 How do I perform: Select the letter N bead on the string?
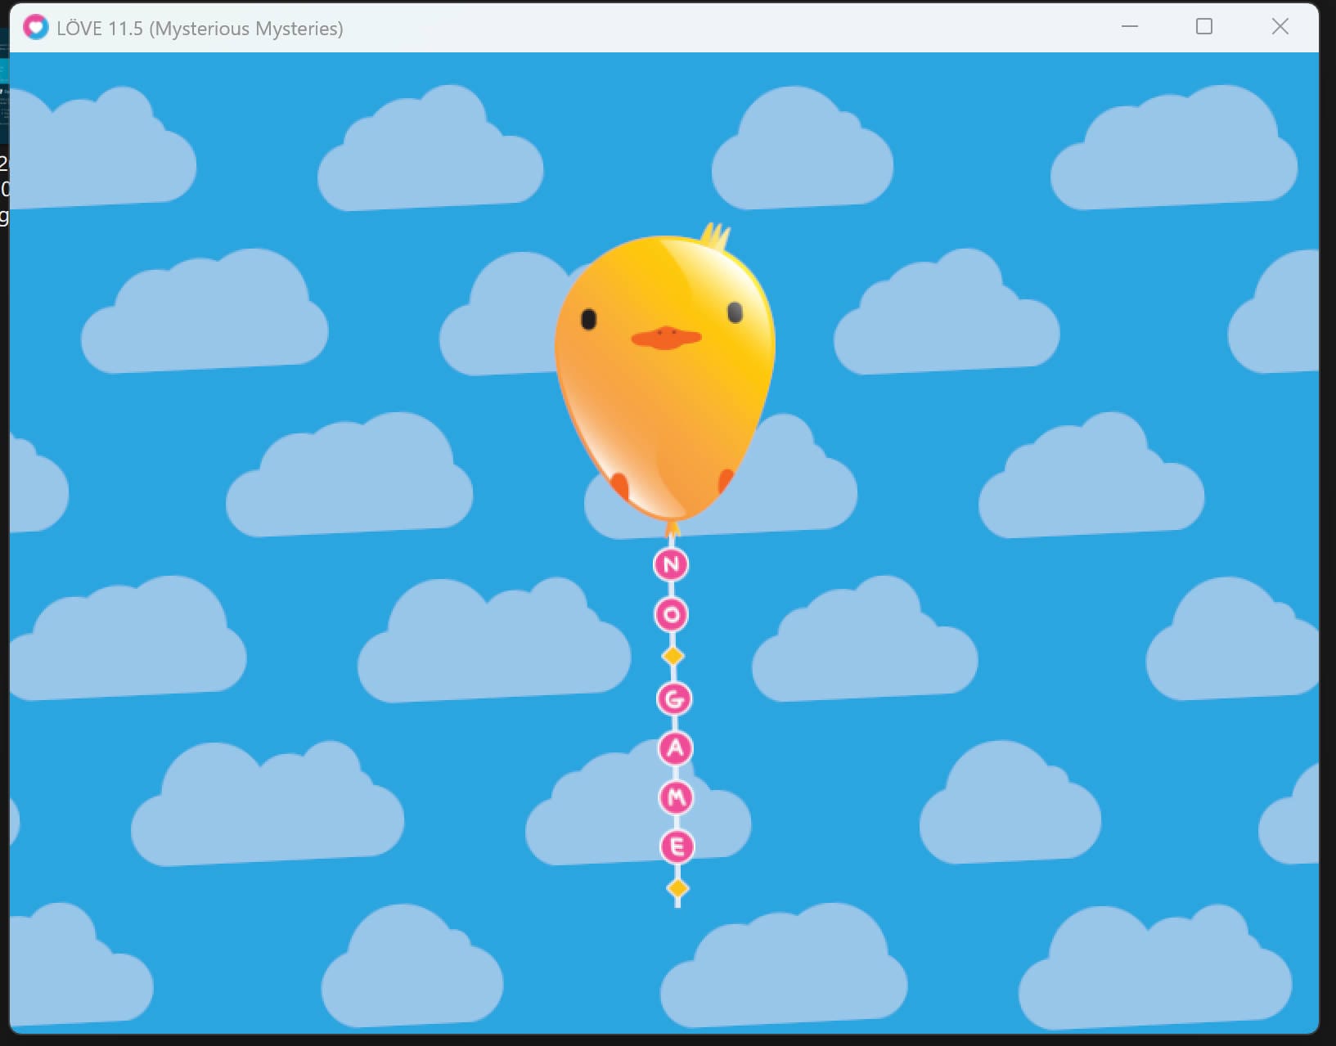coord(672,564)
